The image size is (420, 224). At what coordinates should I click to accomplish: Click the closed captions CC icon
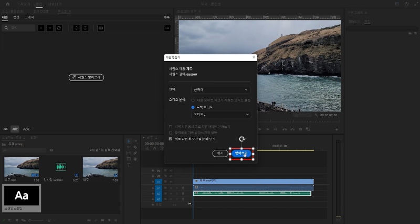(x=101, y=27)
